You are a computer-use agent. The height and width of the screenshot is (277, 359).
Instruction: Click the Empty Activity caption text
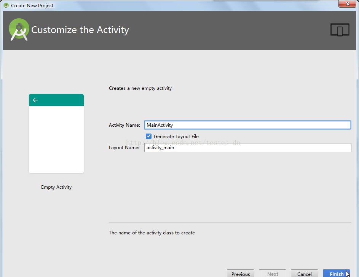(x=56, y=187)
